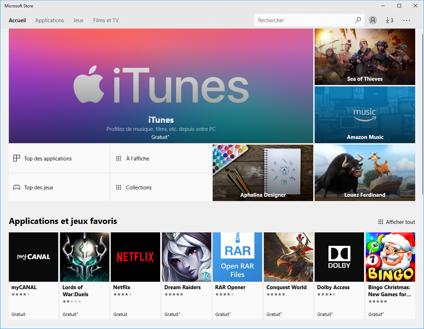
Task: Open the Amazon Music tile
Action: (x=365, y=115)
